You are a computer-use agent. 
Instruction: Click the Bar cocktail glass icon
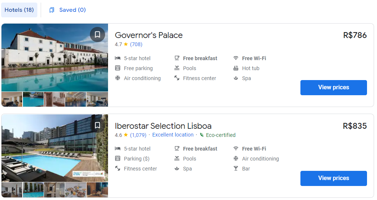(236, 169)
